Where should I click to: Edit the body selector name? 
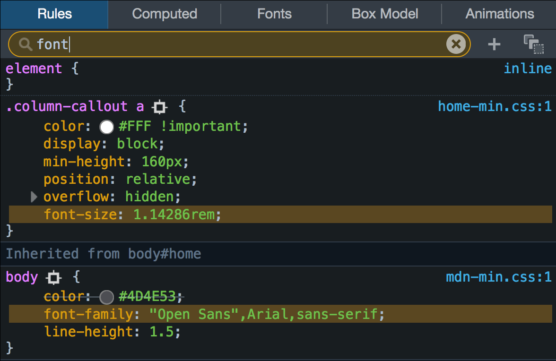[22, 277]
